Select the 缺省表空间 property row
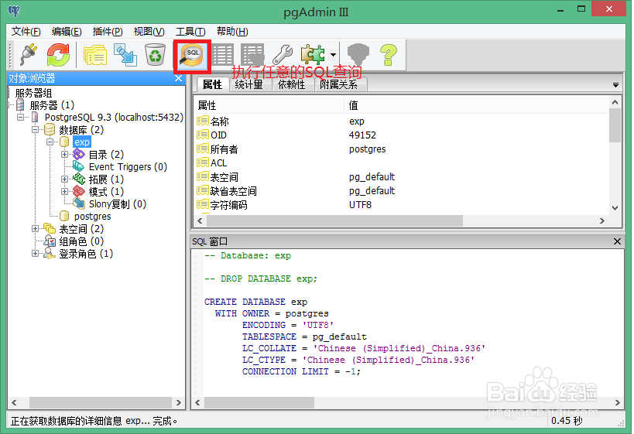 (401, 191)
